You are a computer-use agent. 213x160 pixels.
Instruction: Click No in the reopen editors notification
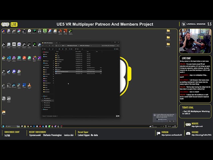[x=174, y=121]
